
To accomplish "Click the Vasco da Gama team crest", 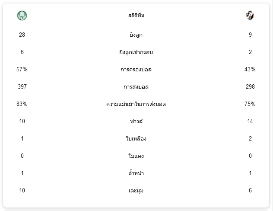I will pyautogui.click(x=250, y=16).
